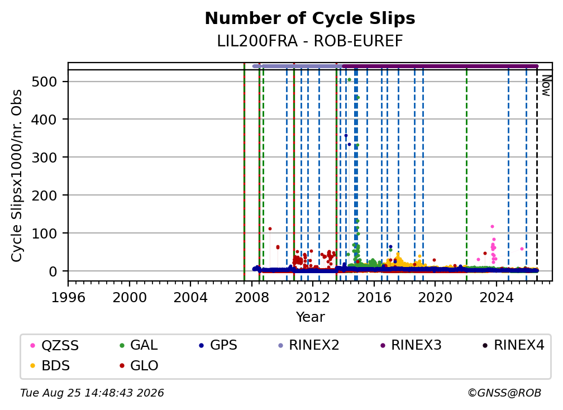Click the 2012 x-axis tick label

(313, 298)
